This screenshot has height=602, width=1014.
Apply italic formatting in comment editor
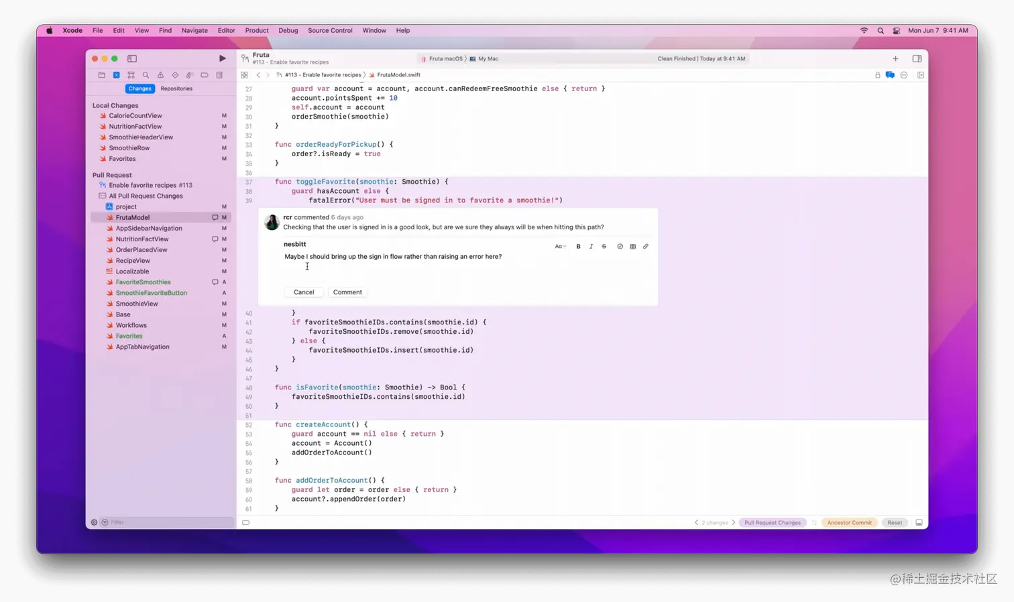tap(591, 247)
